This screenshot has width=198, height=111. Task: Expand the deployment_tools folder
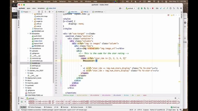[x=24, y=78]
